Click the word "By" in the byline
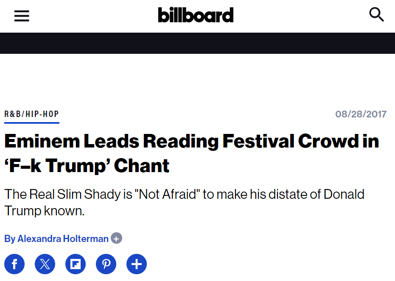395x281 pixels. (x=10, y=239)
